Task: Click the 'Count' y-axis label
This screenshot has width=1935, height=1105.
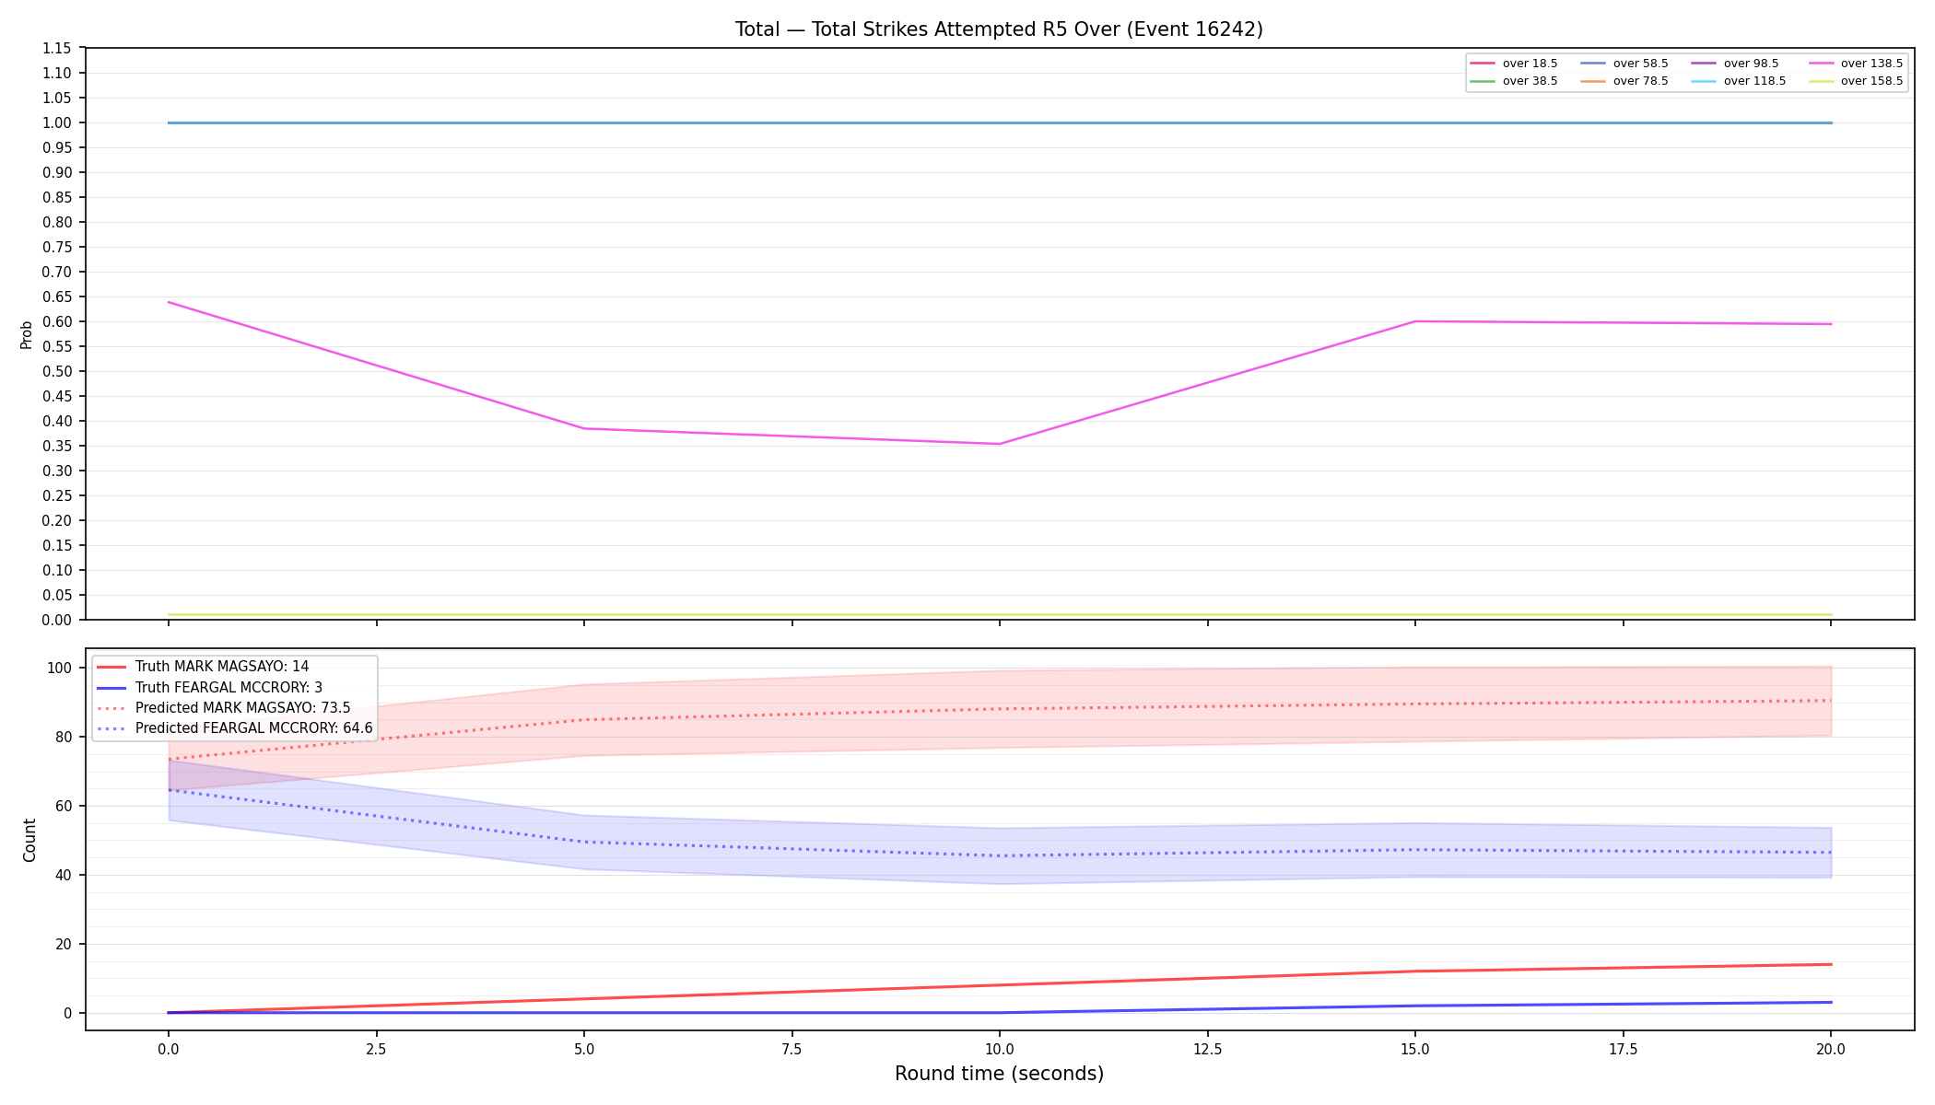Action: 29,840
